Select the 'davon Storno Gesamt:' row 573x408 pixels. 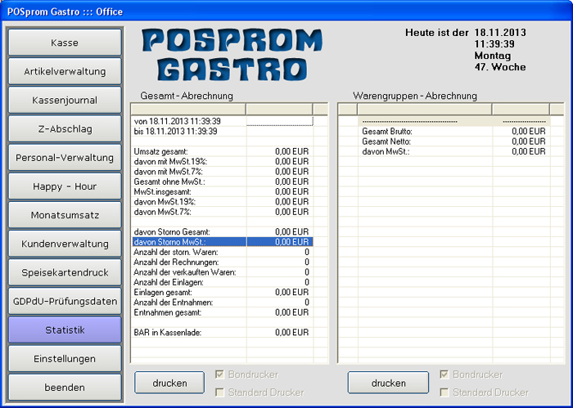[222, 232]
